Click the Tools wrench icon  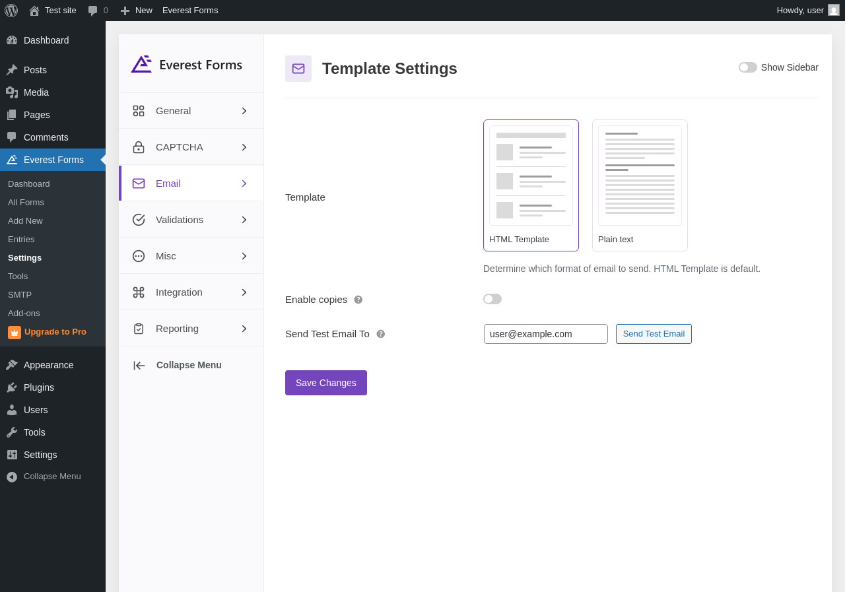[12, 432]
